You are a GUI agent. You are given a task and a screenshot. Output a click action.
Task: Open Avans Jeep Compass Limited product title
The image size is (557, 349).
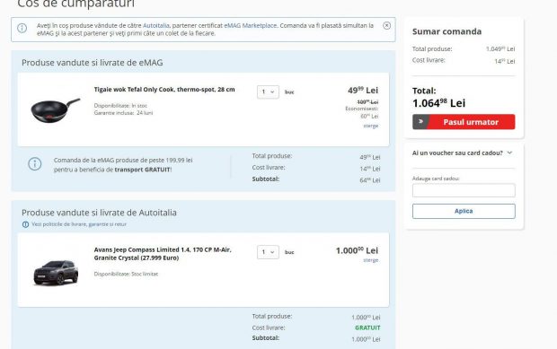coord(163,254)
